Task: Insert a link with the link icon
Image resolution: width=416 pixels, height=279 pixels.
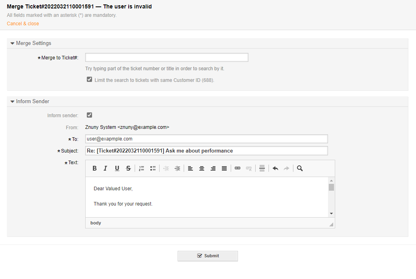Action: click(238, 169)
